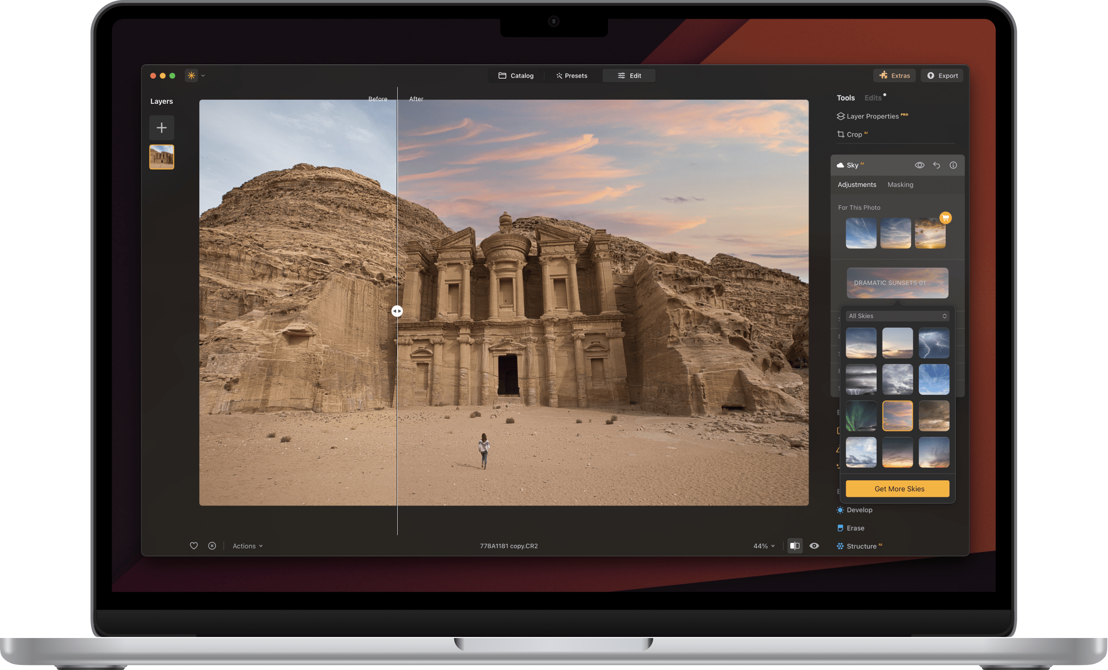The width and height of the screenshot is (1108, 670).
Task: Mark the photo as favorite with the heart icon
Action: (x=194, y=545)
